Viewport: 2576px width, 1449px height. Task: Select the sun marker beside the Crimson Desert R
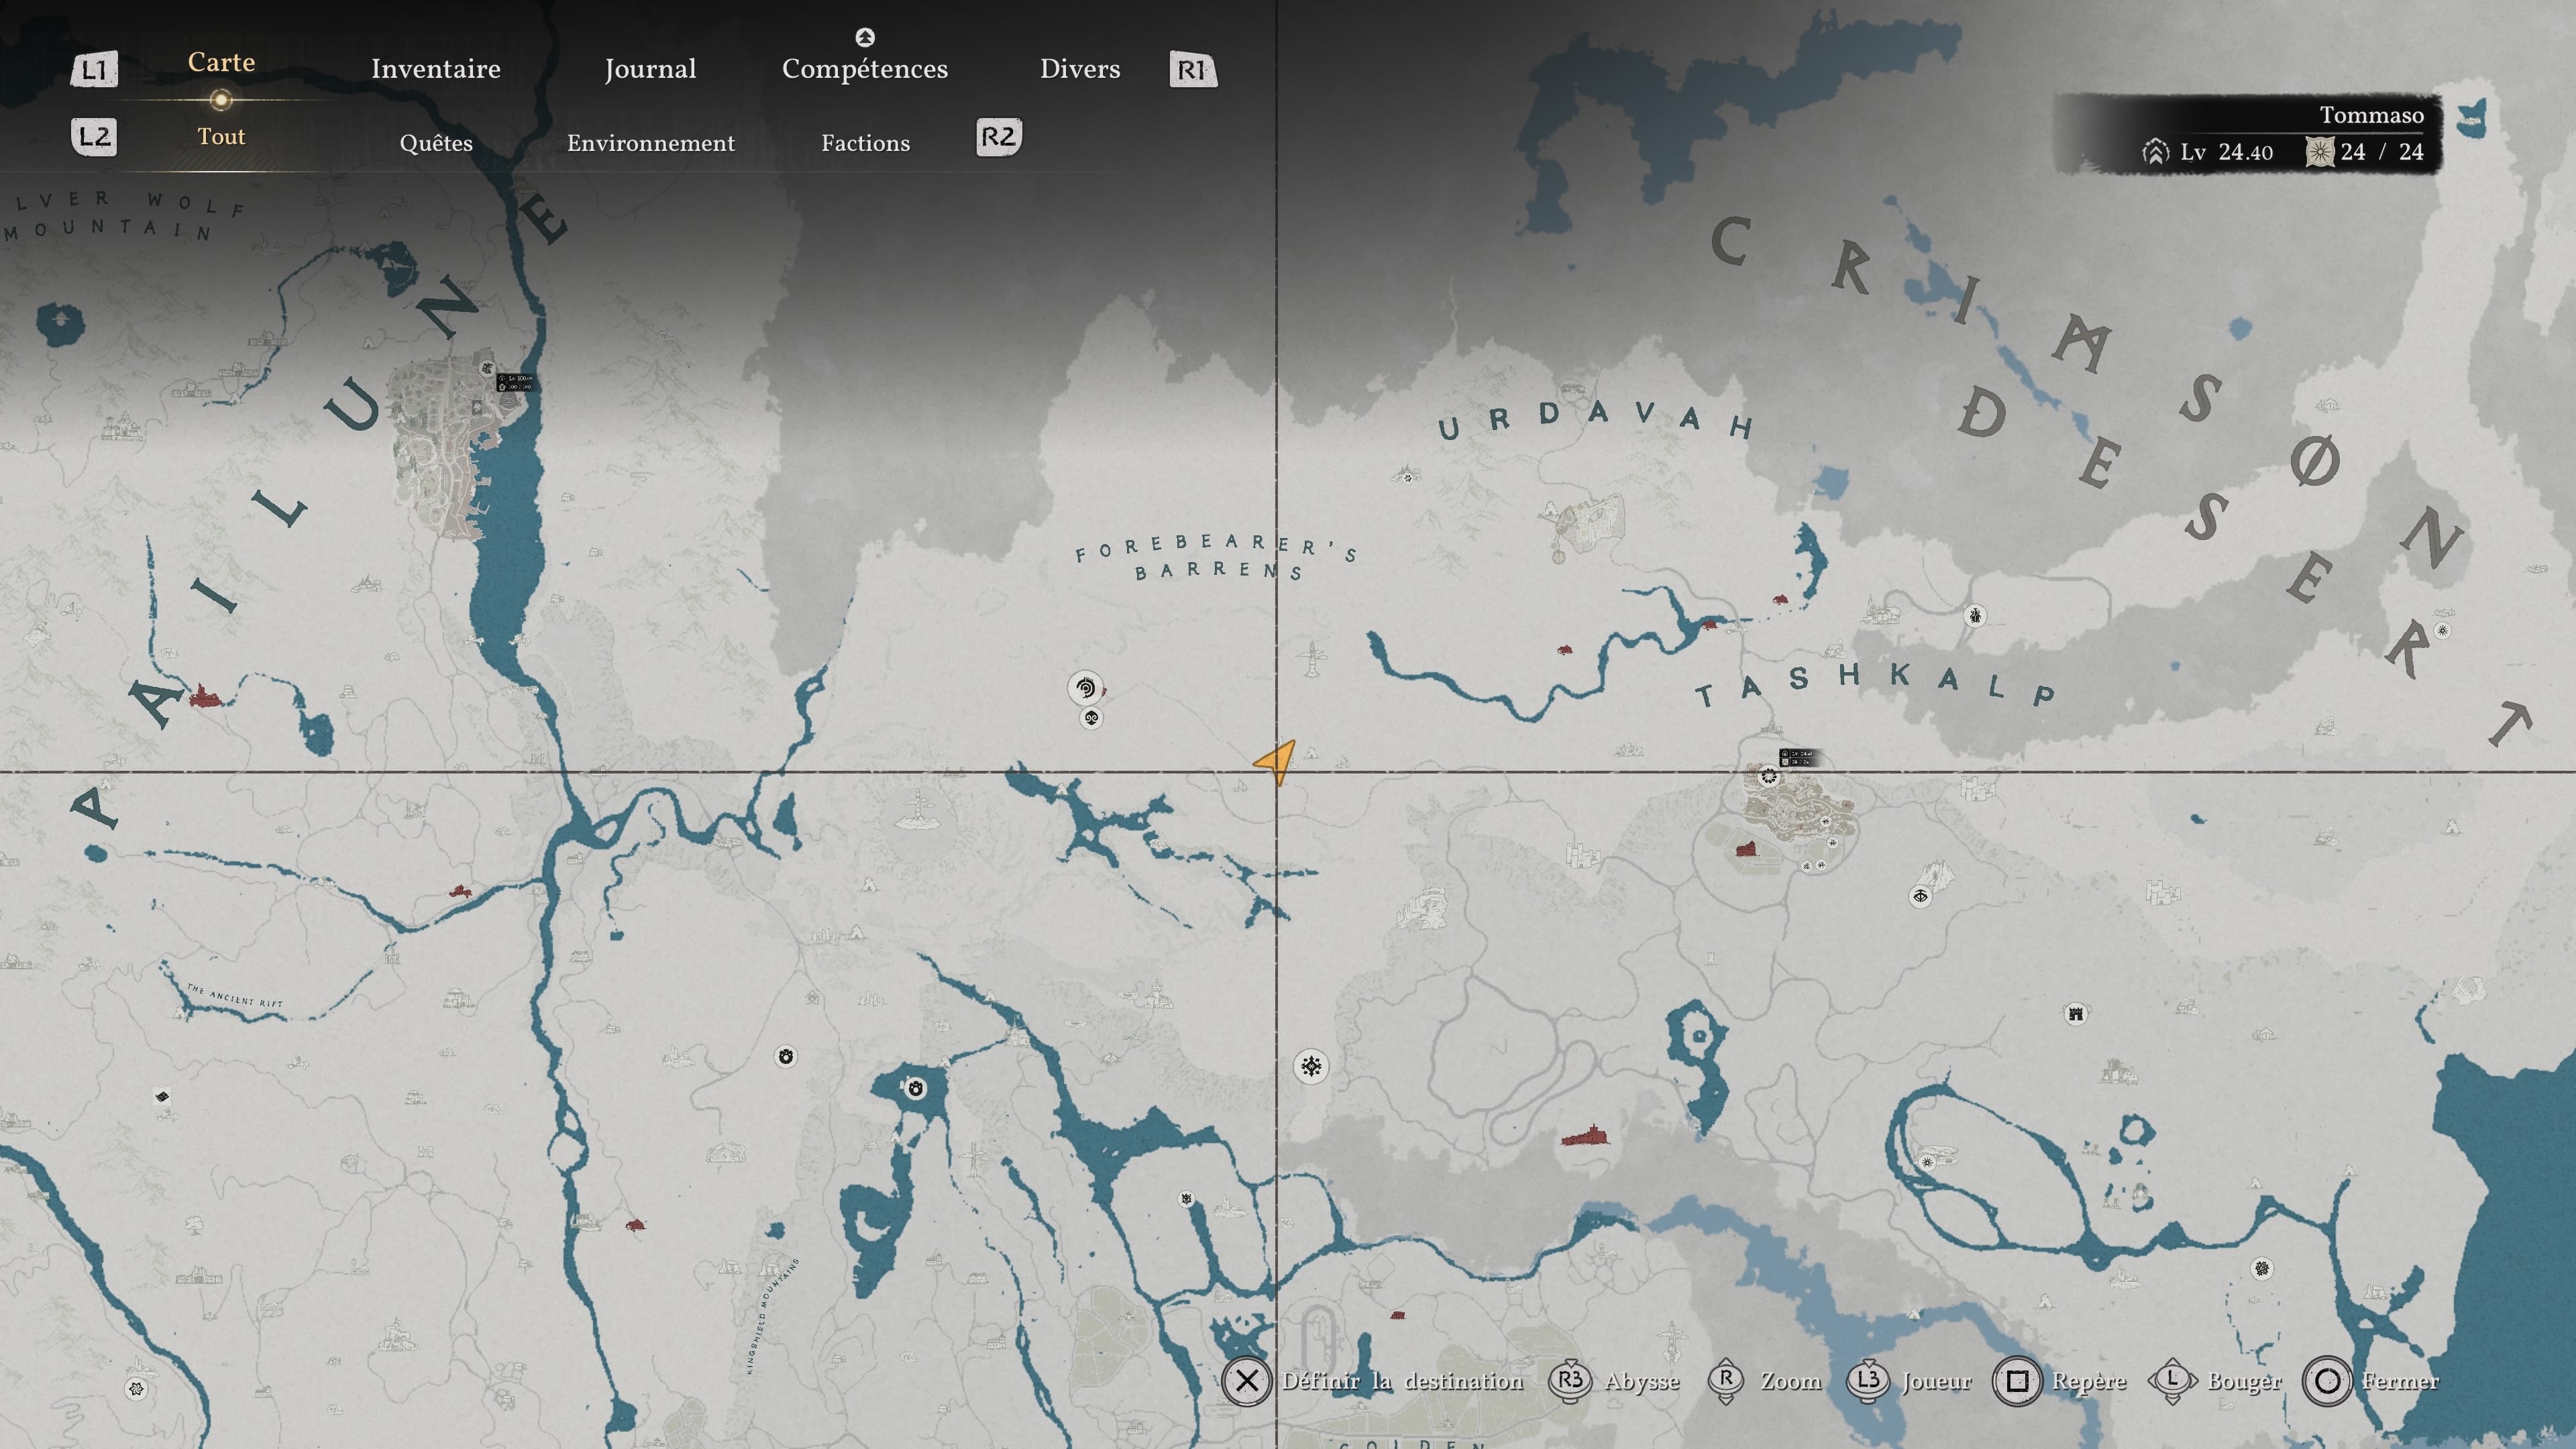coord(2442,630)
